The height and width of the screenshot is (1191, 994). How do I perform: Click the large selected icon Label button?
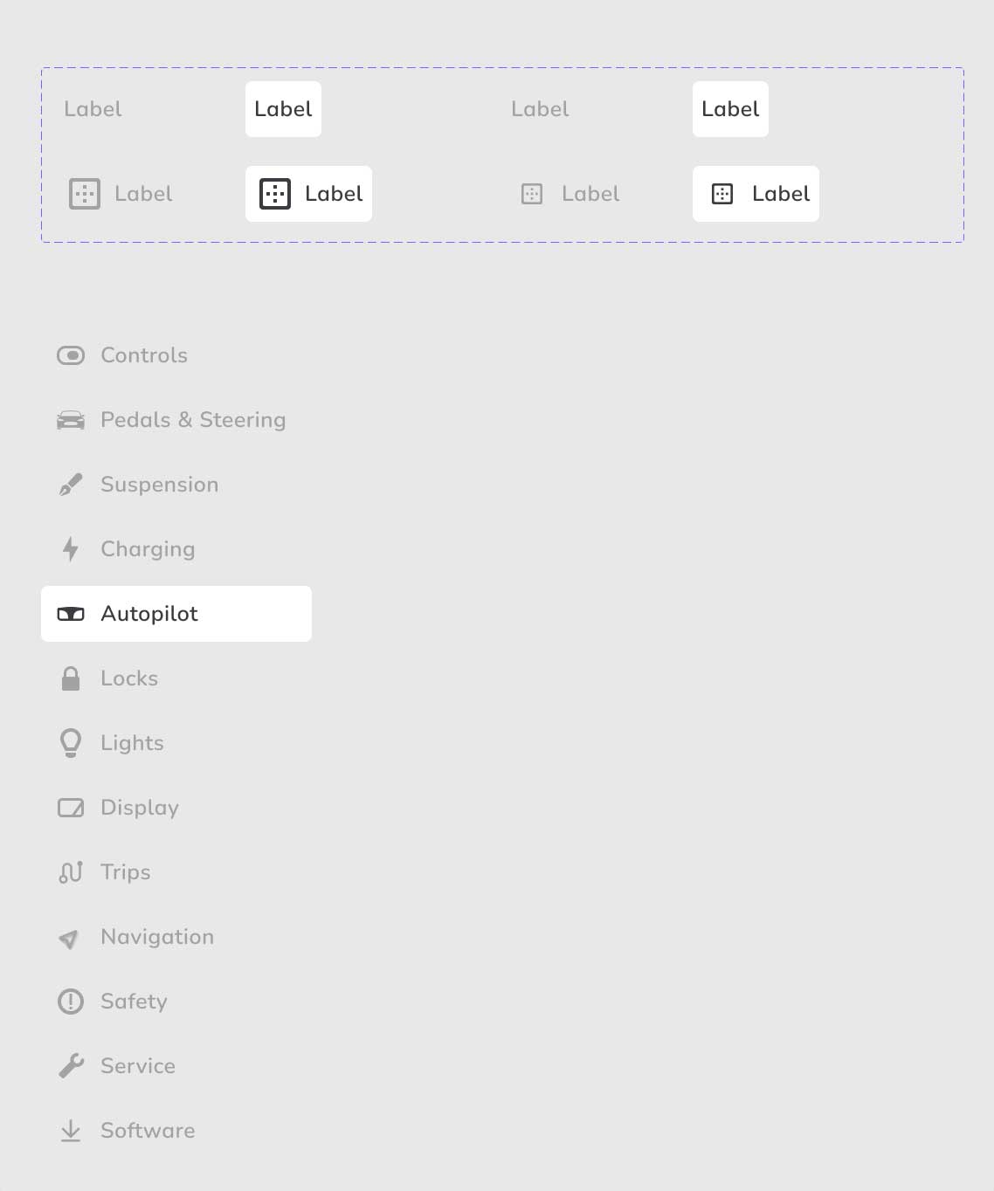pyautogui.click(x=308, y=194)
